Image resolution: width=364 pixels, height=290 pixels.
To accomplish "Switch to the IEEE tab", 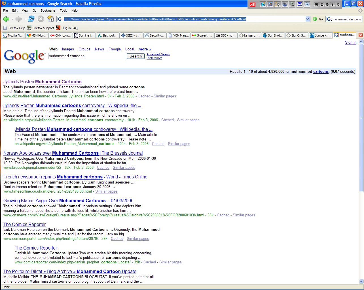I will (132, 35).
